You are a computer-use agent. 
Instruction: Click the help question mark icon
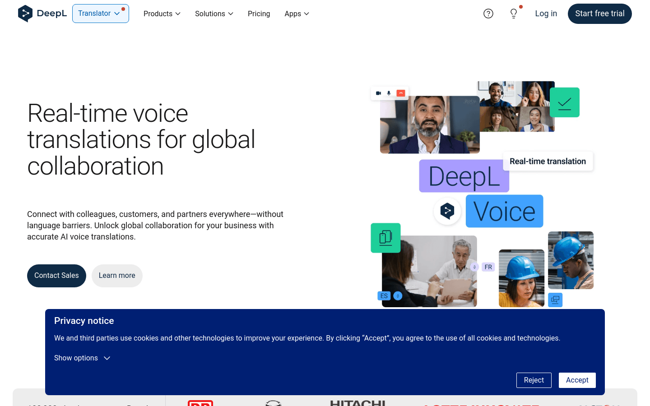pos(488,14)
